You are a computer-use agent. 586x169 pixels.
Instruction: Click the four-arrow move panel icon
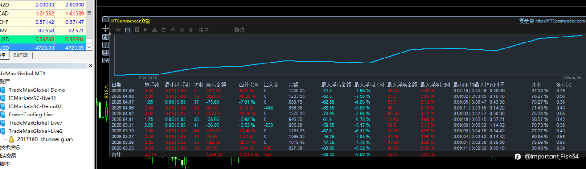pos(105,28)
